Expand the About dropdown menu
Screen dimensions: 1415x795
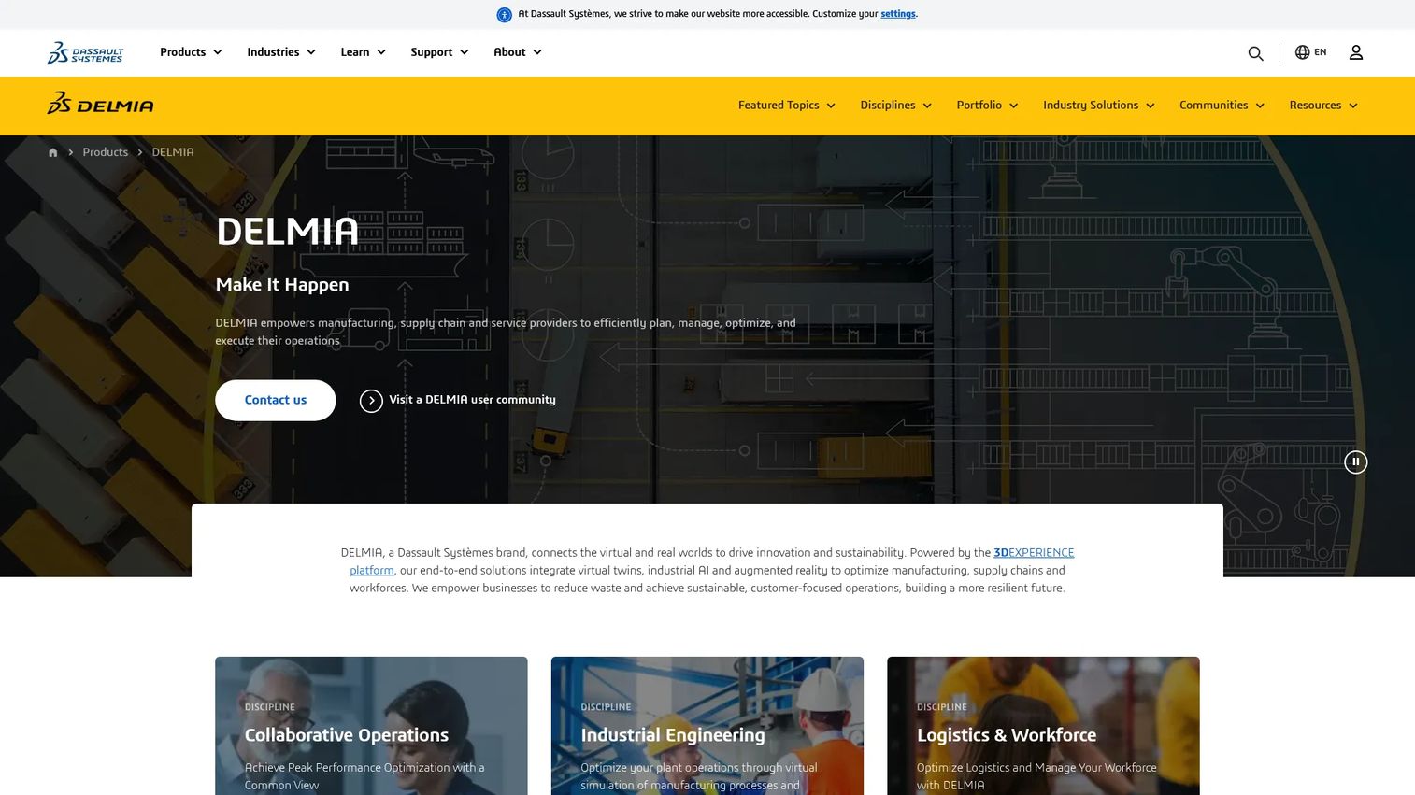pos(518,52)
